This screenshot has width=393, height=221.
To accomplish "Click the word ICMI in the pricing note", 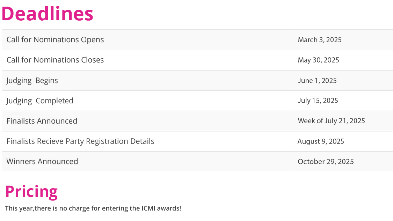I will point(146,209).
